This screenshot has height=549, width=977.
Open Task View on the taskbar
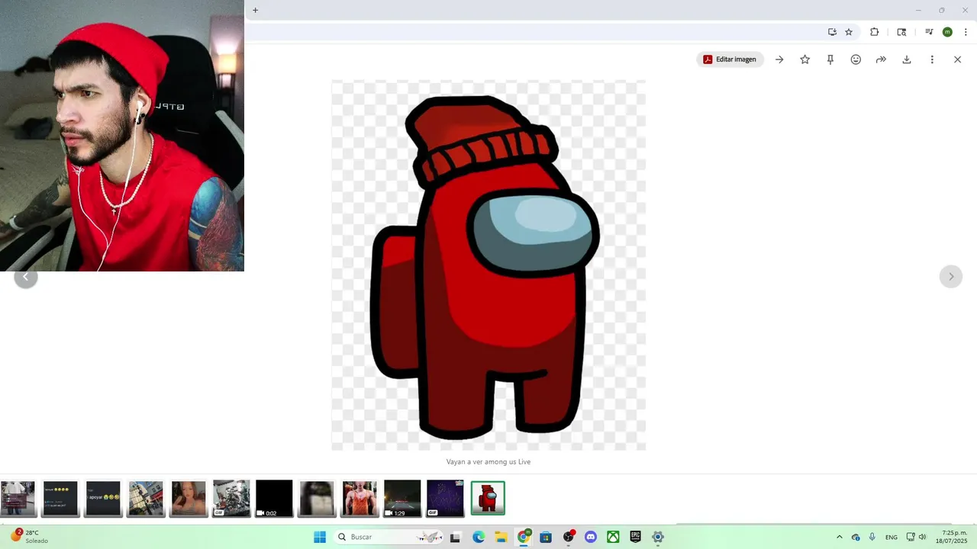pos(456,537)
